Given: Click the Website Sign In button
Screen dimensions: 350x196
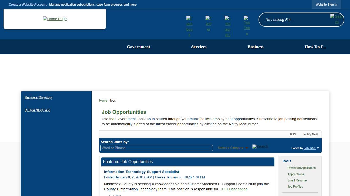Looking at the screenshot, I should [x=326, y=4].
